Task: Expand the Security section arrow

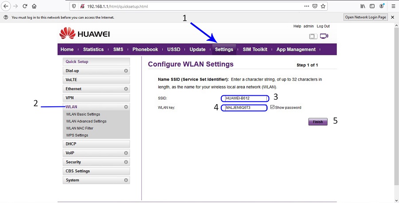Action: pyautogui.click(x=126, y=162)
